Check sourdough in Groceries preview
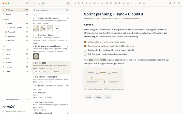The image size is (183, 114). (42, 37)
